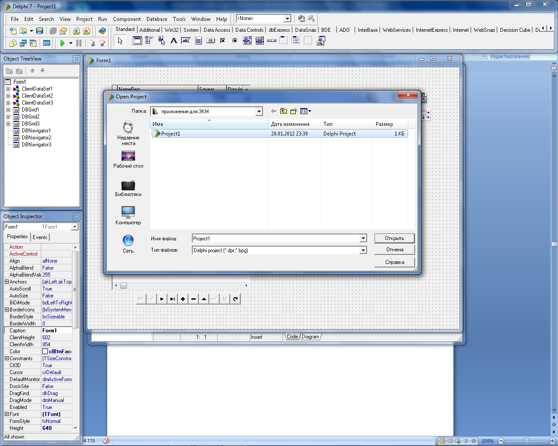Switch to the Data Access palette tab

pos(217,30)
